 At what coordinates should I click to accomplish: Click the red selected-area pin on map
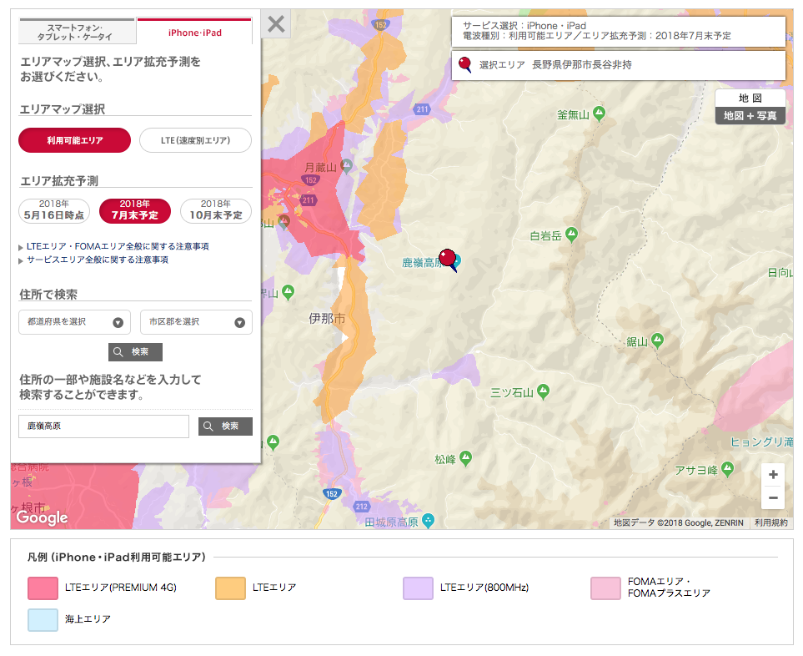point(448,259)
